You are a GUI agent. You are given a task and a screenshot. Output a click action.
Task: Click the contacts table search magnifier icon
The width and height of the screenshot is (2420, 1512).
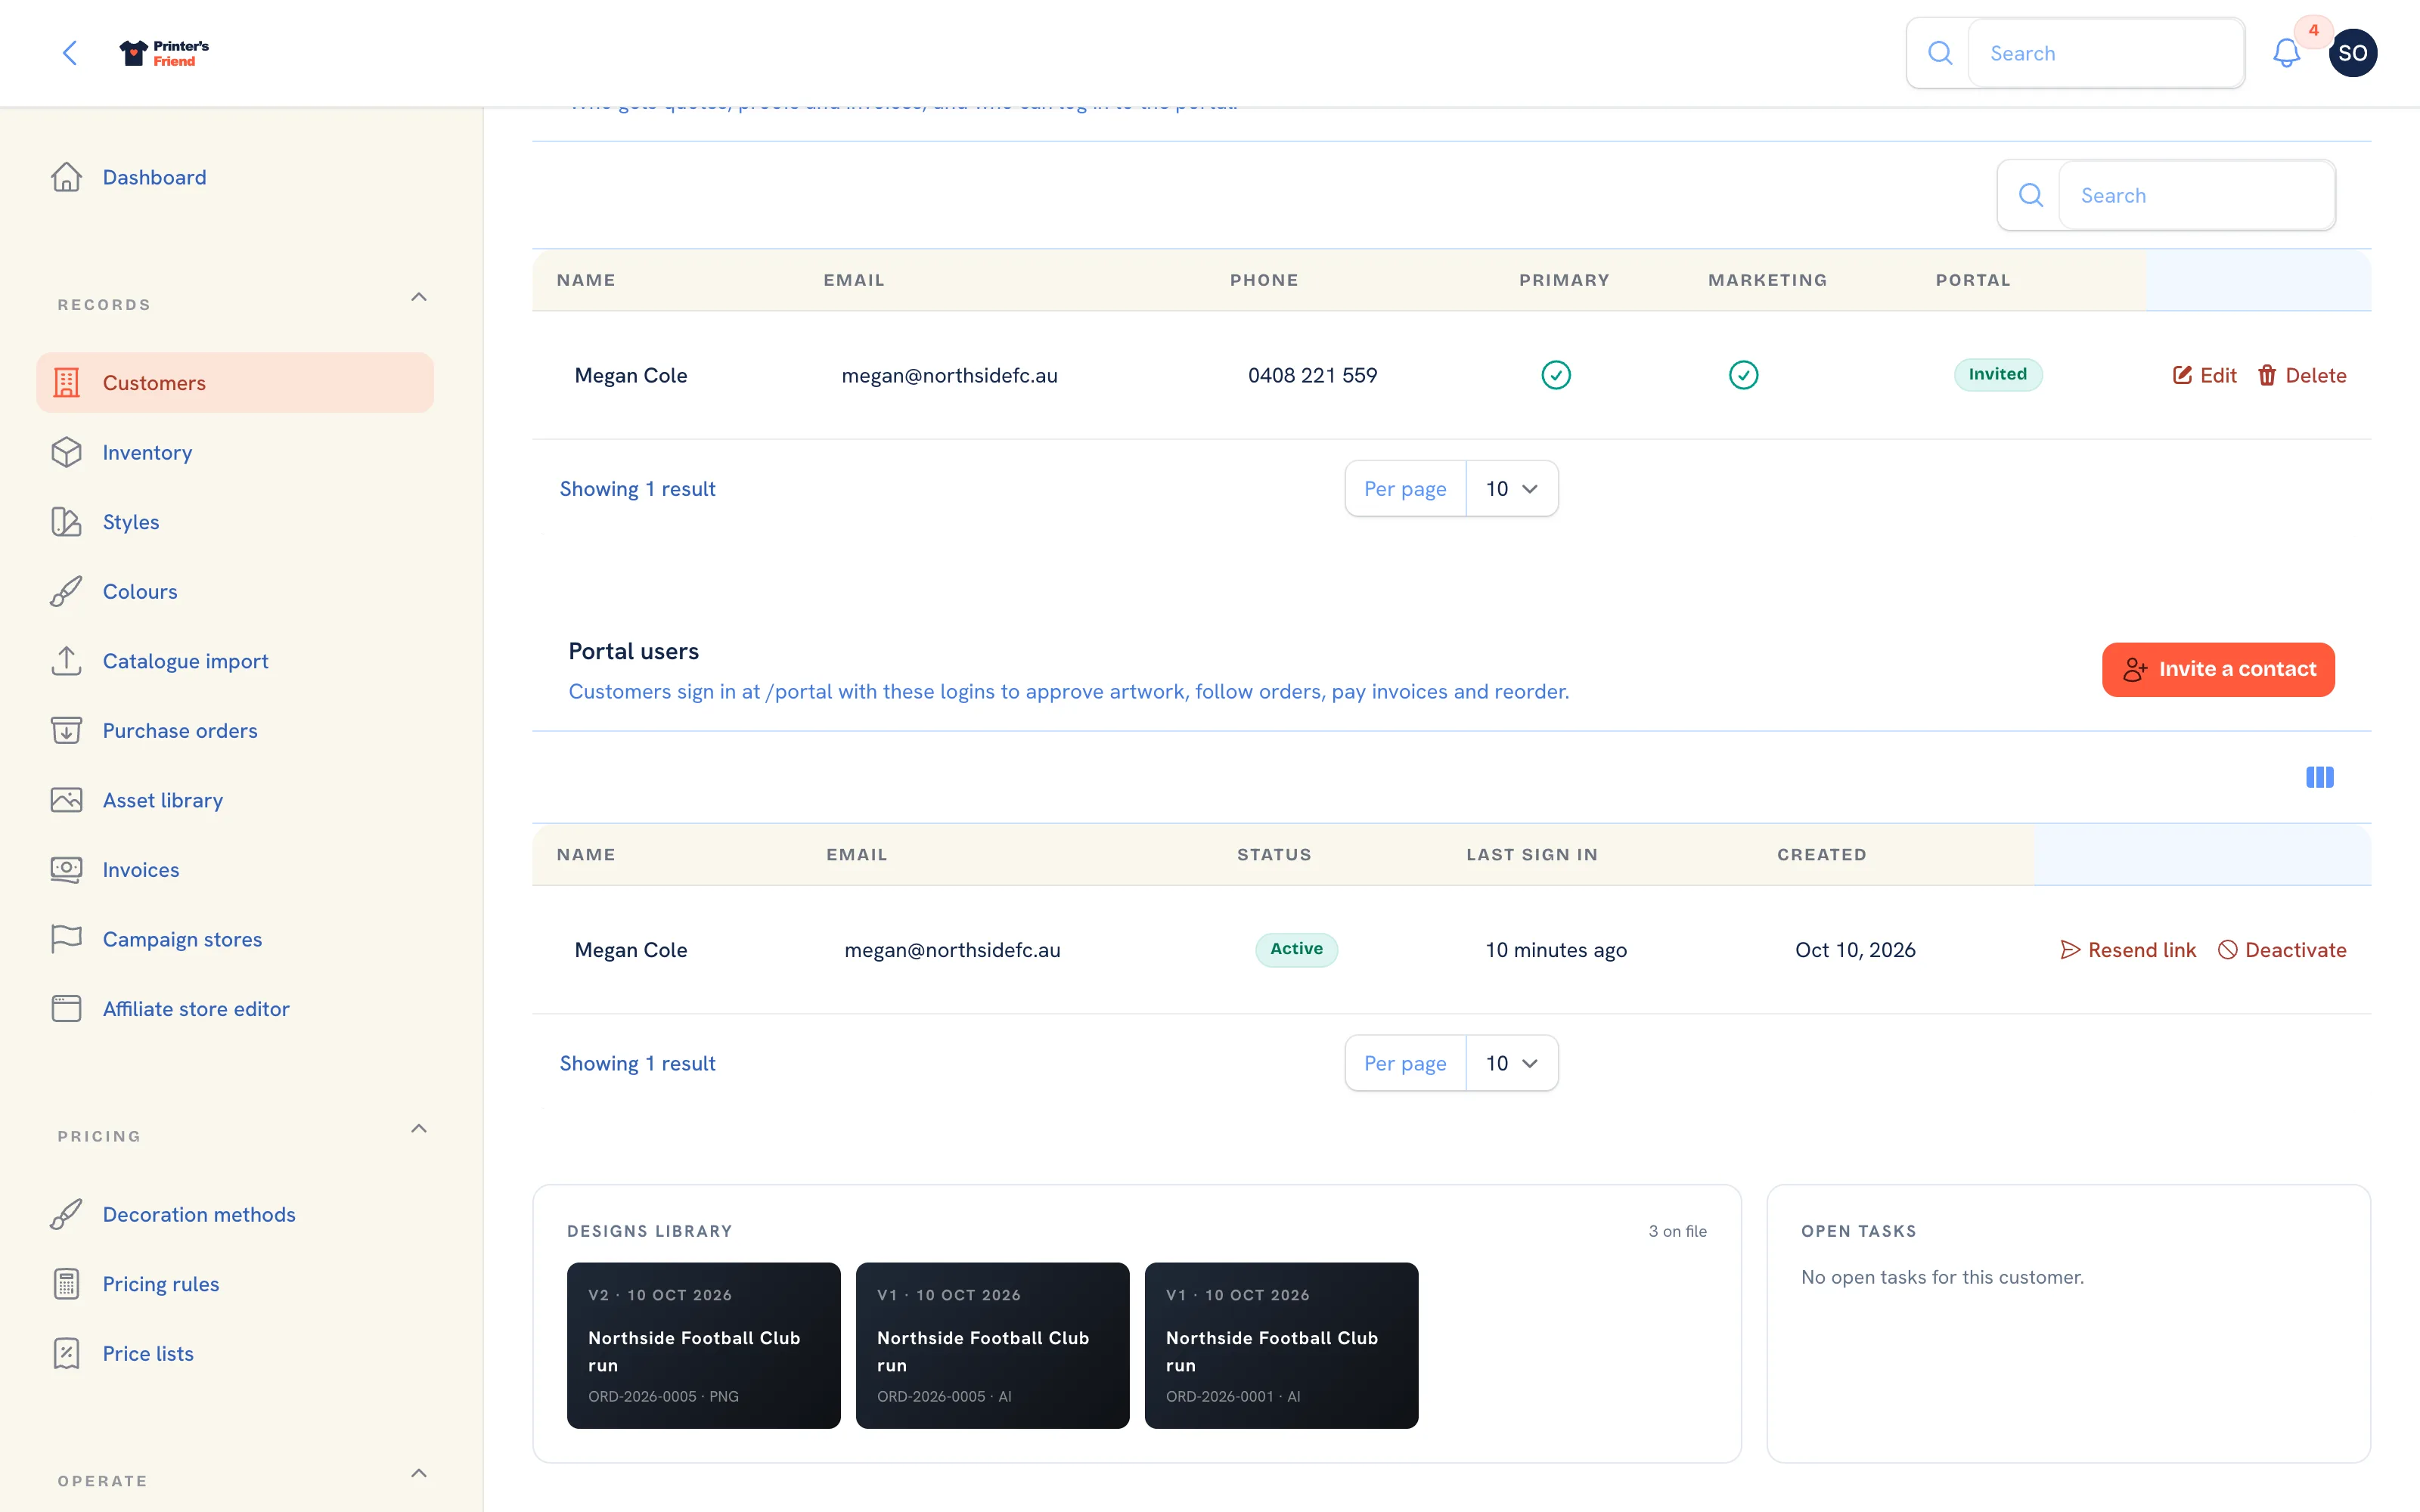click(2030, 195)
